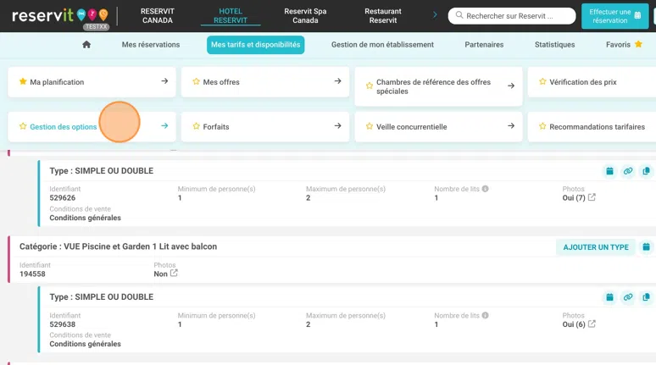Open Gestion des options link

click(x=64, y=127)
